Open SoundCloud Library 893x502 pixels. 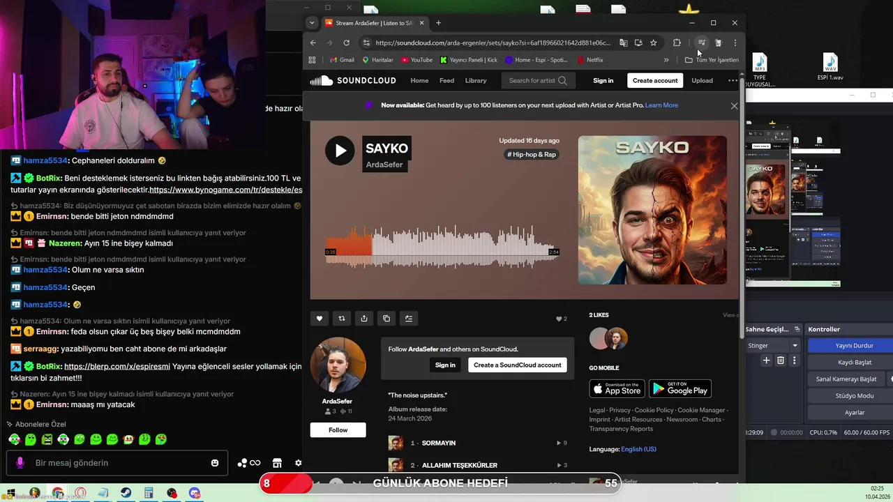(476, 80)
